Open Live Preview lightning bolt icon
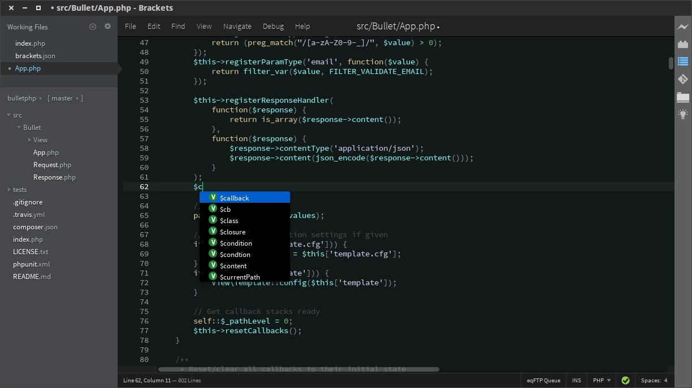Screen dimensions: 692x388 click(x=683, y=27)
